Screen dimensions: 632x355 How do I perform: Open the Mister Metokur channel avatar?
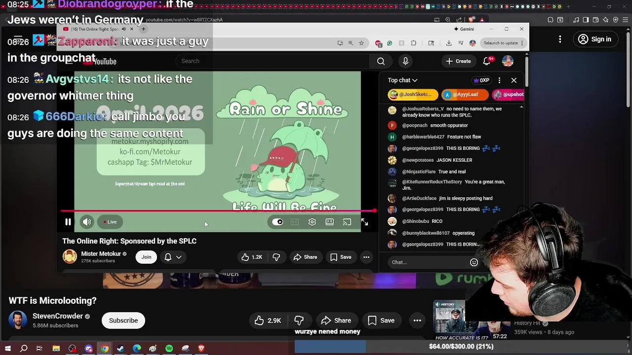pos(70,256)
